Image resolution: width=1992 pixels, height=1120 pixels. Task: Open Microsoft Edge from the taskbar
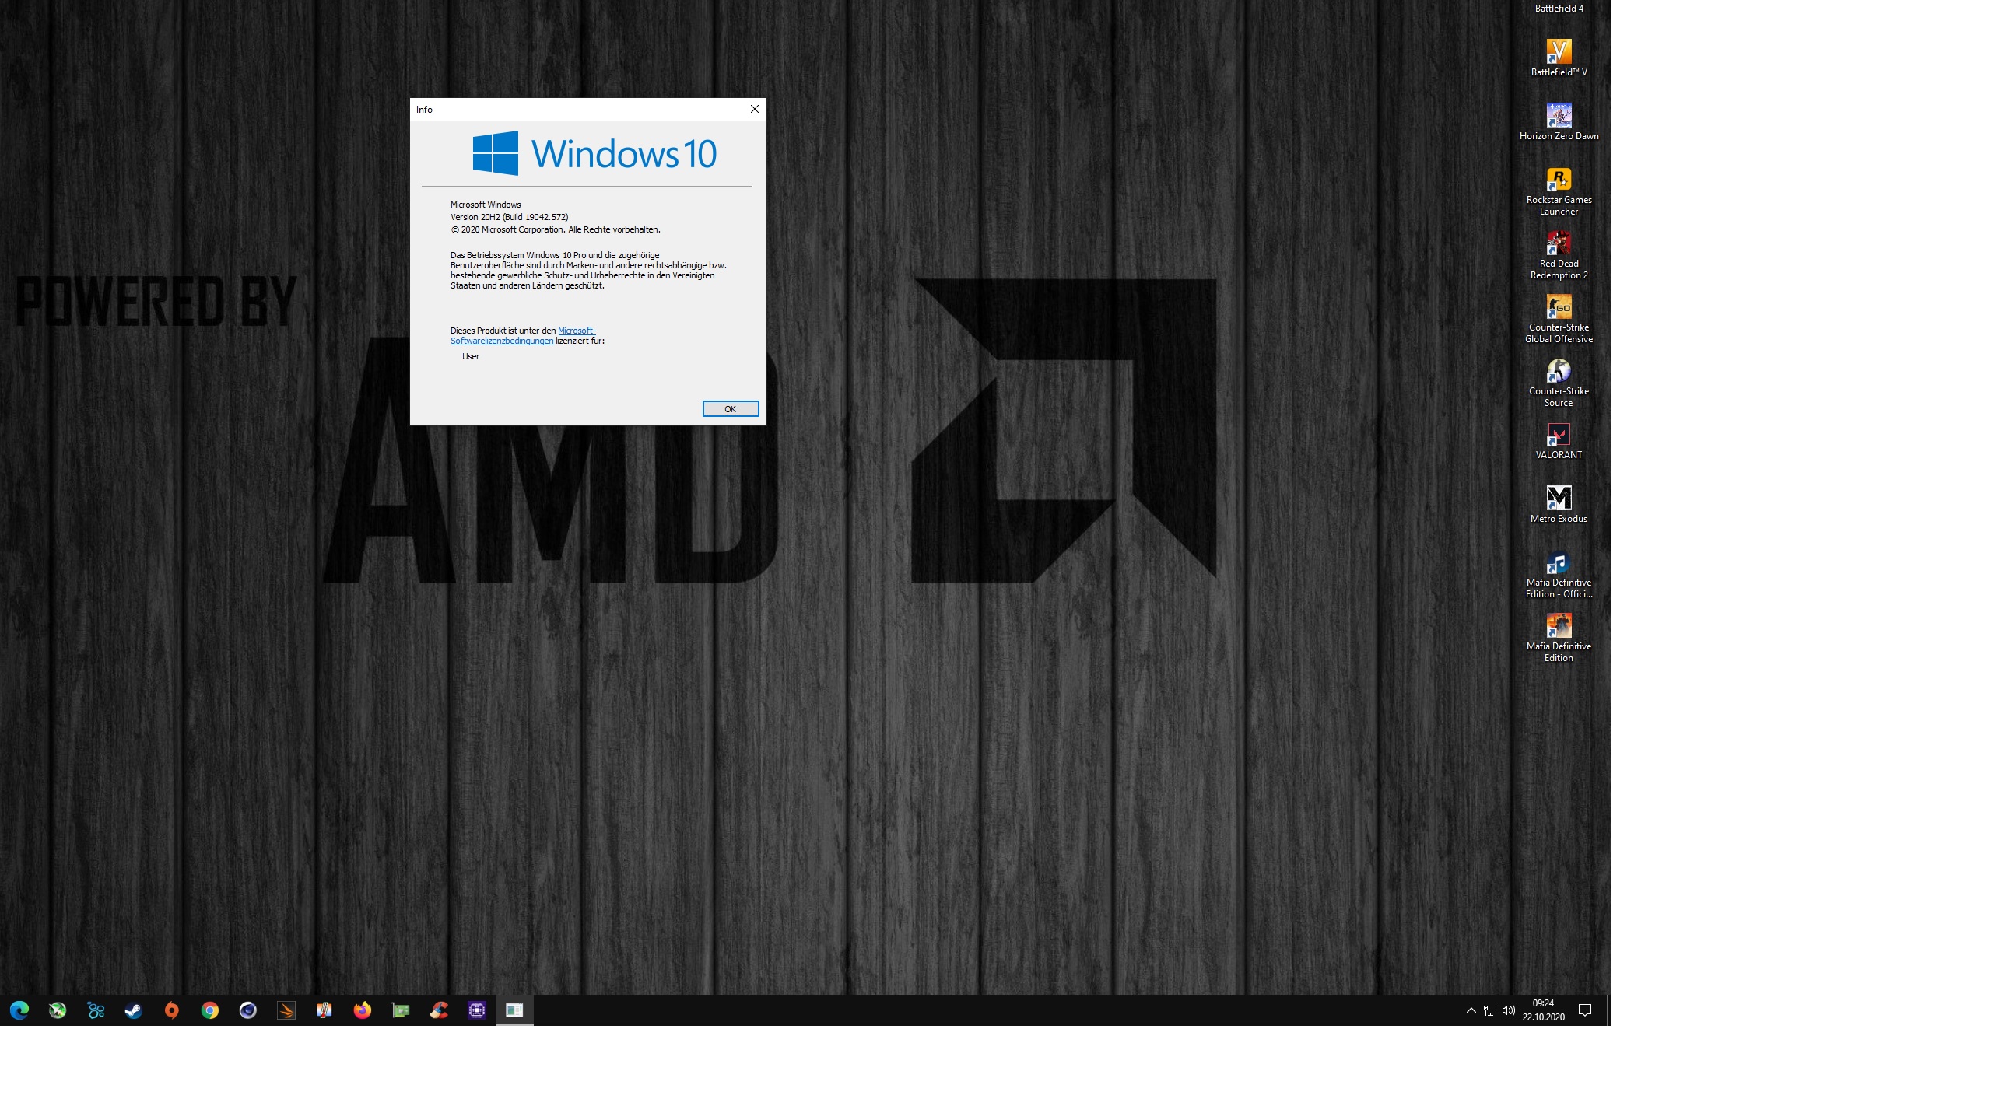pos(19,1010)
